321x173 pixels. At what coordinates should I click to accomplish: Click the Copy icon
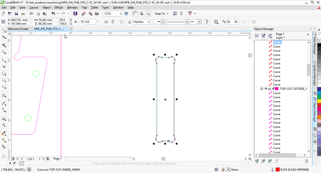38,13
